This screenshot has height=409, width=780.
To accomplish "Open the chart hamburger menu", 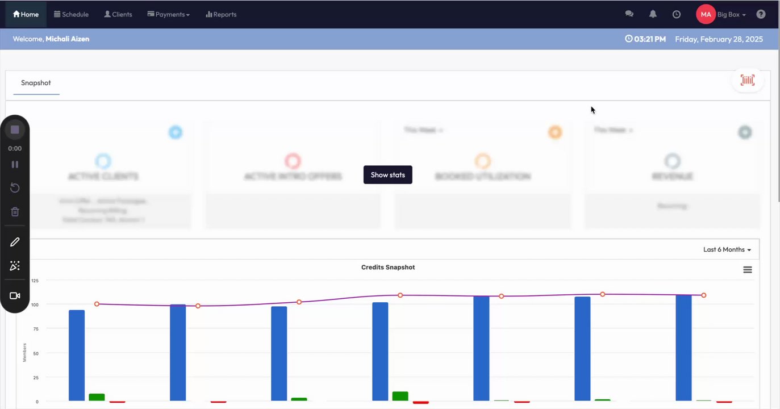I will click(x=748, y=270).
